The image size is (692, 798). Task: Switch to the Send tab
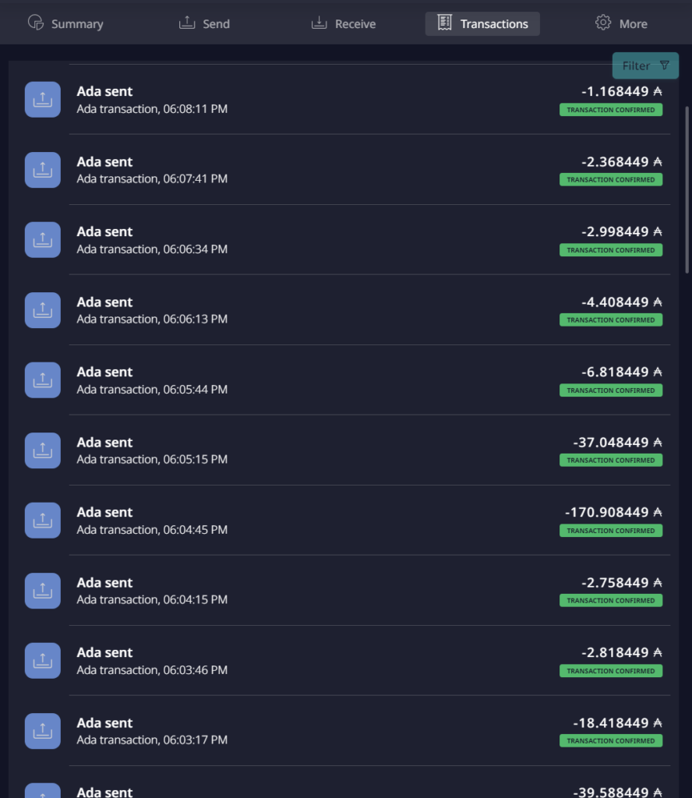tap(204, 23)
